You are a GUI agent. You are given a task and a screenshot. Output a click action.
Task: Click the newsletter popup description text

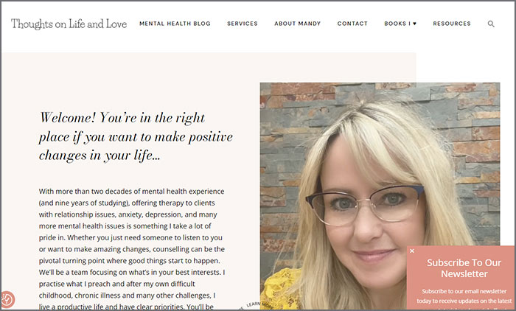click(x=464, y=298)
